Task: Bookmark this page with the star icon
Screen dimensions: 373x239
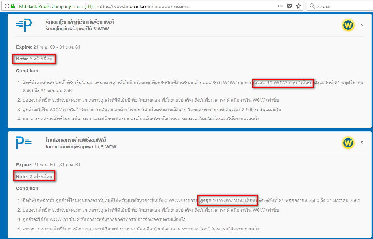Action: click(x=299, y=6)
